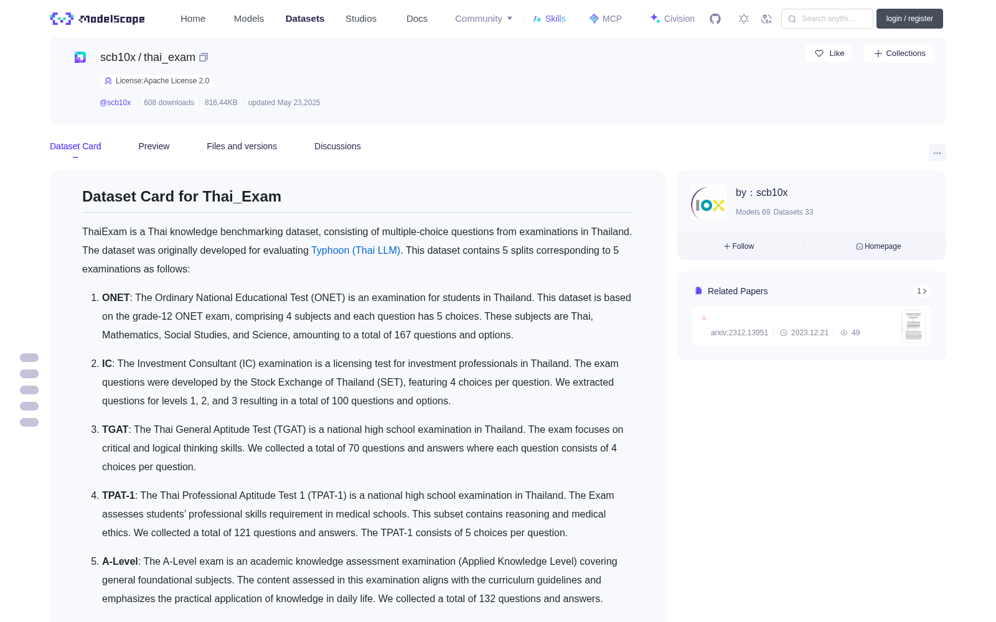The height and width of the screenshot is (622, 996).
Task: Click the Related Papers document icon
Action: click(698, 291)
